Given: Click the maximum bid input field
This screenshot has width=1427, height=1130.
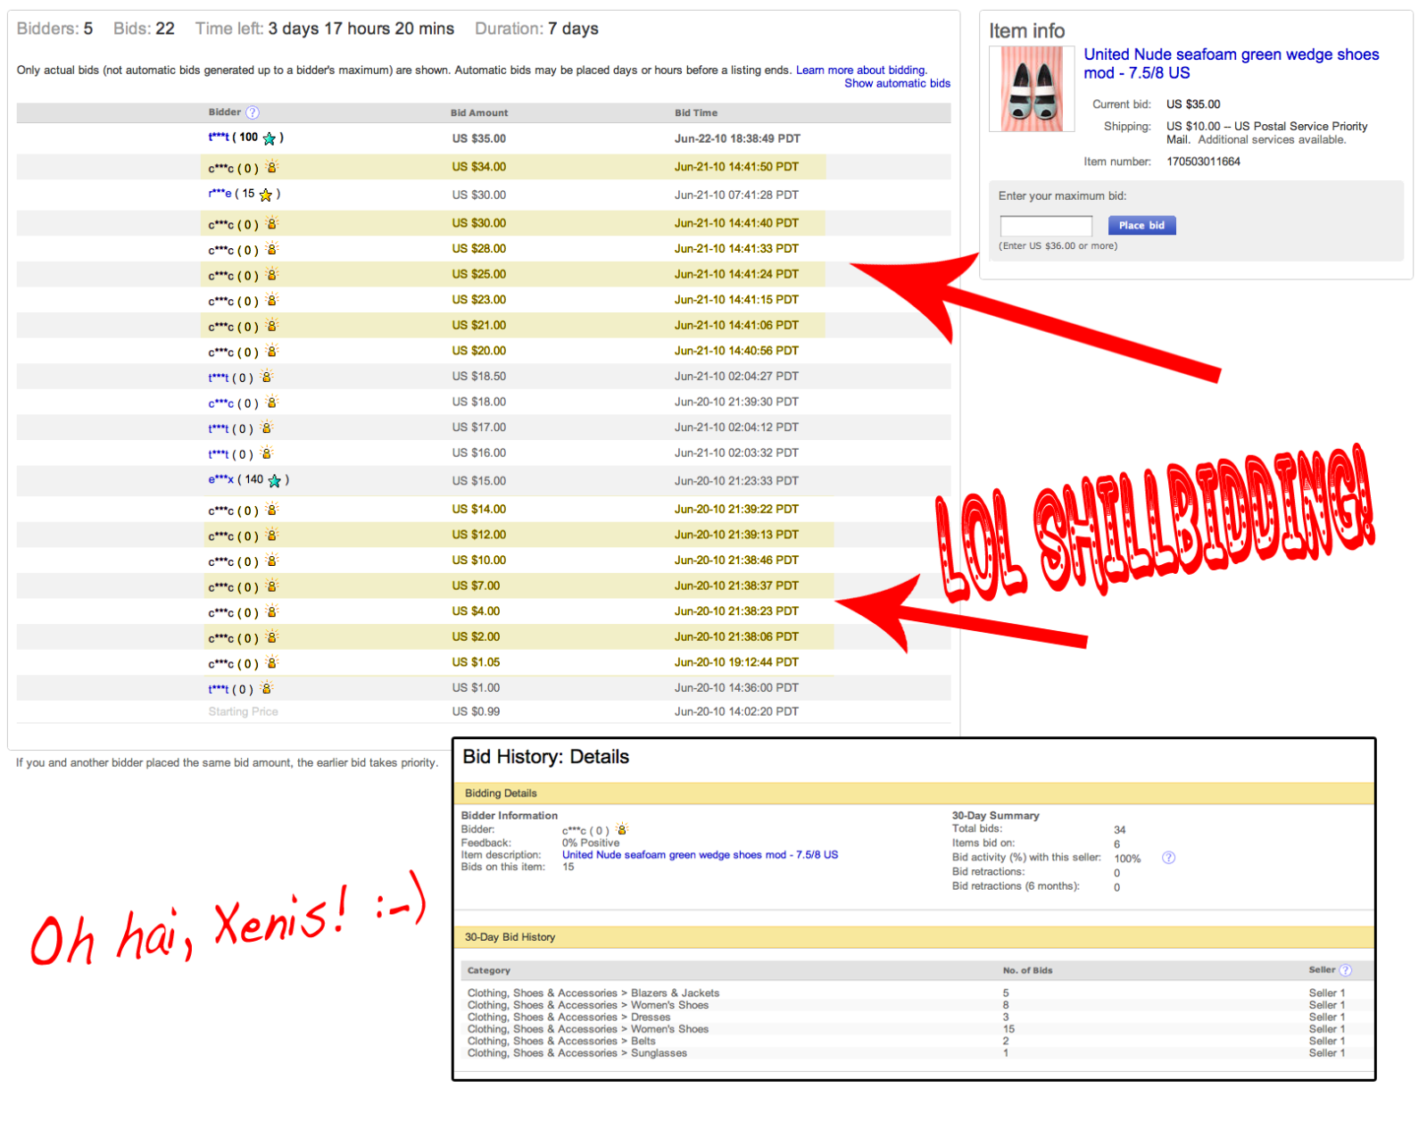Looking at the screenshot, I should [x=1045, y=226].
